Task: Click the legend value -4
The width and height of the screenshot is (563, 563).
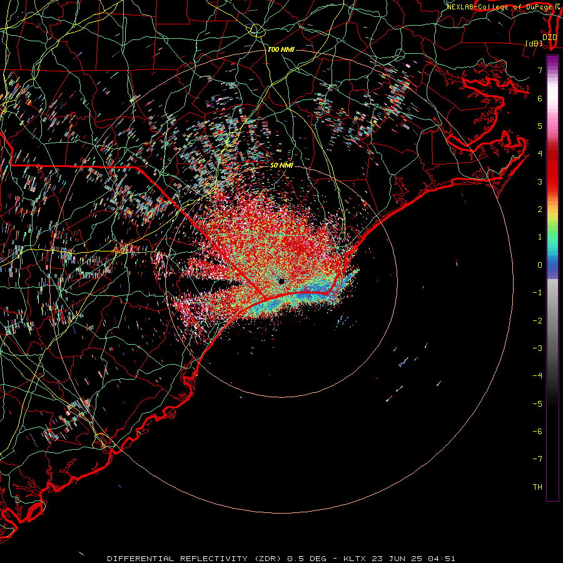Action: coord(537,376)
